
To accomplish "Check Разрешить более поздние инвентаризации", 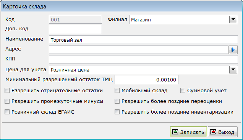I will pos(117,112).
